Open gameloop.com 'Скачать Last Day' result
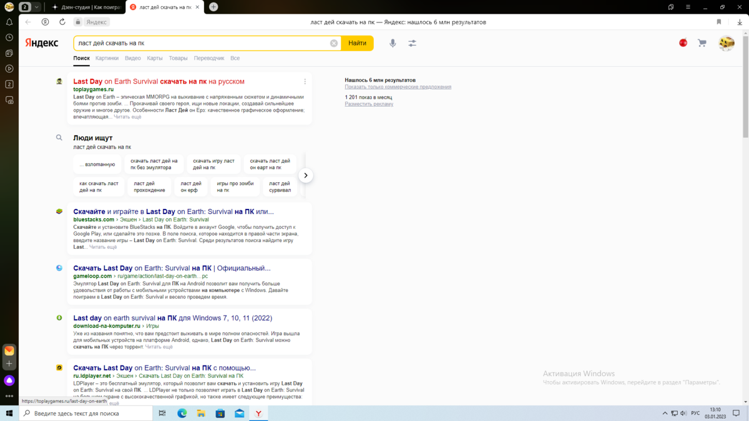This screenshot has width=749, height=421. click(172, 268)
